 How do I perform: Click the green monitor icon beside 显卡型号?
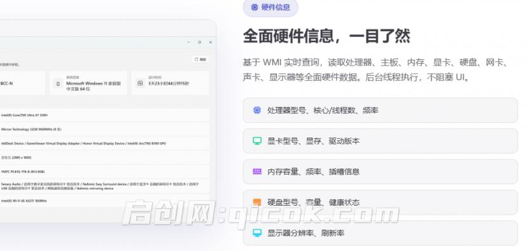pos(257,141)
